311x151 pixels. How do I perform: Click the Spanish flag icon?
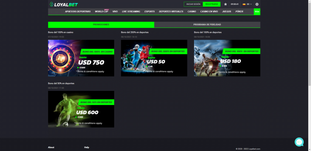[x=244, y=4]
